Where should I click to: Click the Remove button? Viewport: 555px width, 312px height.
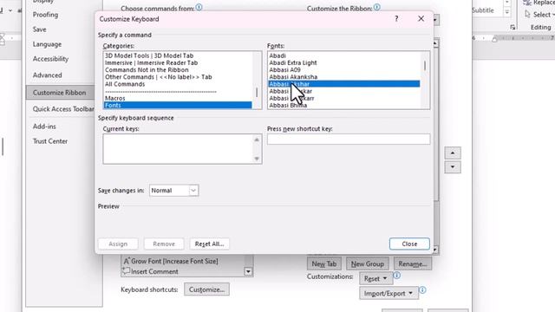pyautogui.click(x=164, y=244)
